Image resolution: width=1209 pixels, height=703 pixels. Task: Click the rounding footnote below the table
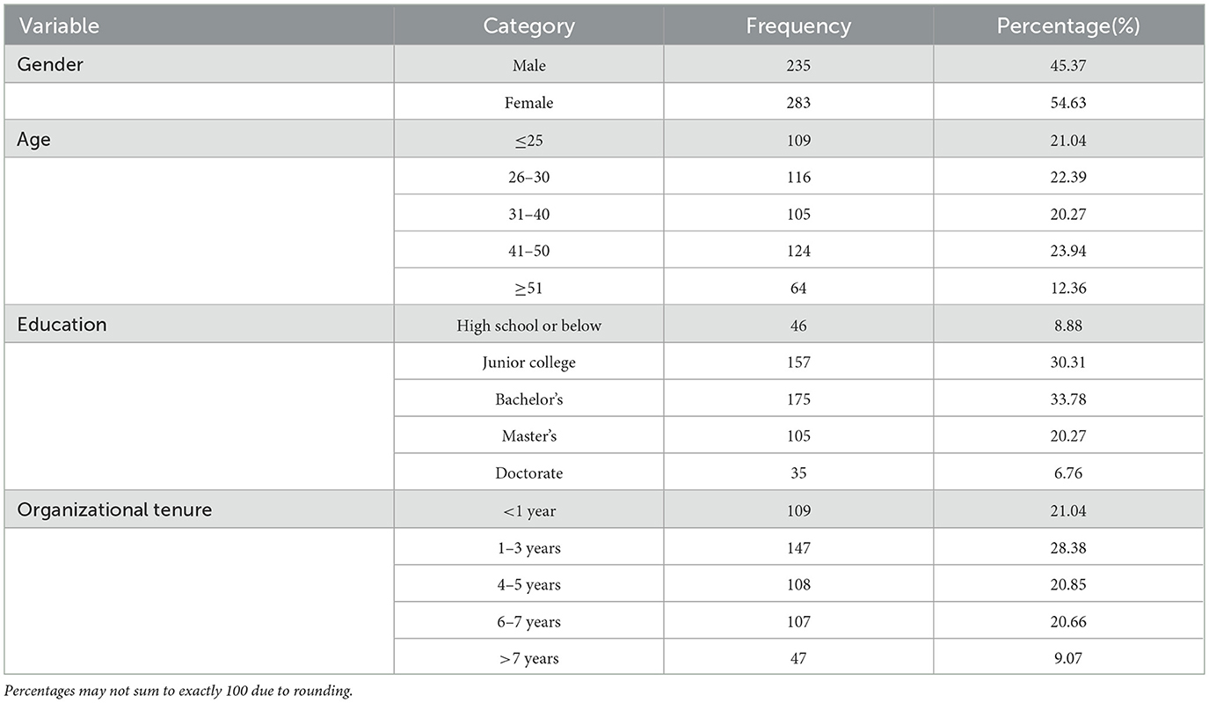click(178, 691)
